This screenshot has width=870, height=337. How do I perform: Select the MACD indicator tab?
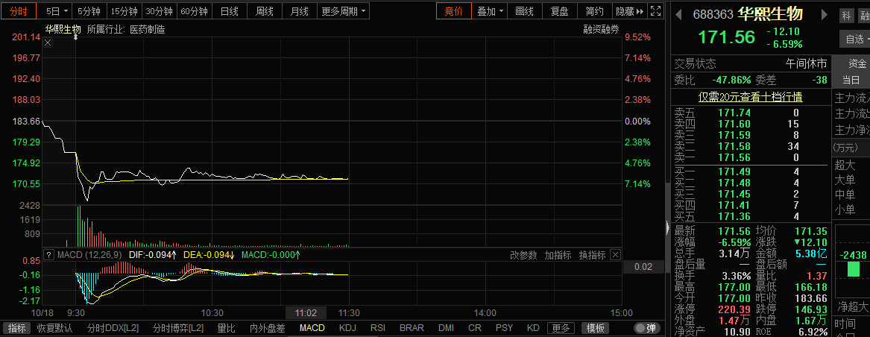[x=312, y=328]
